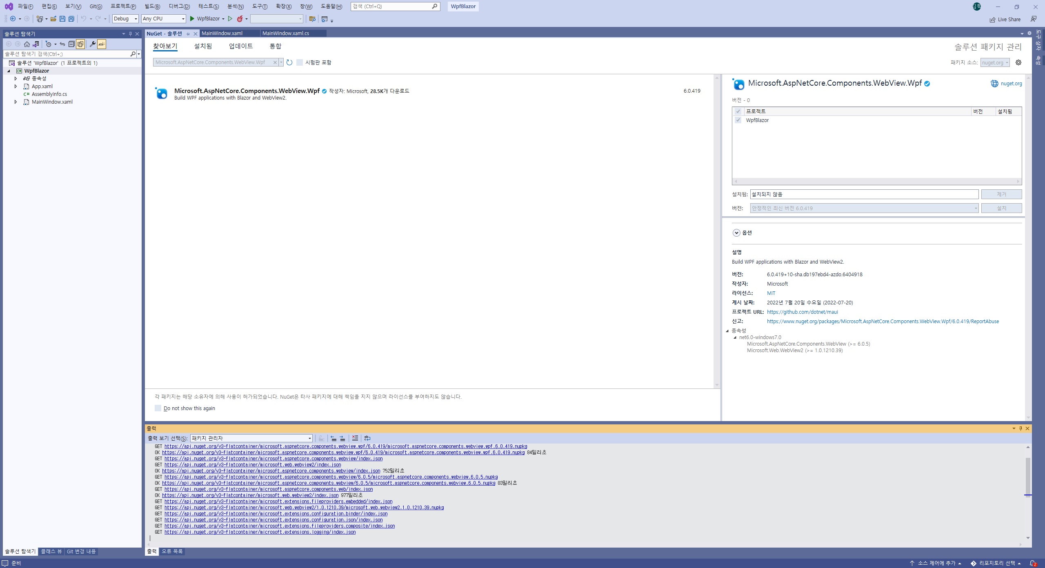This screenshot has height=568, width=1045.
Task: Switch to the 업데이트 updates tab
Action: coord(241,46)
